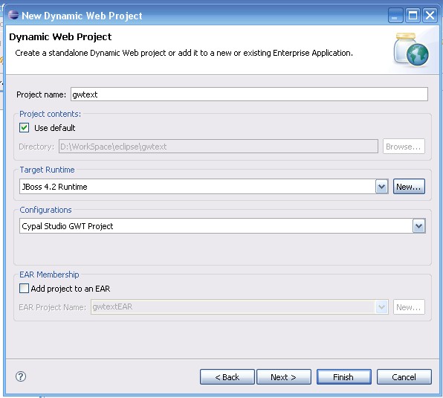Click the Cypal Studio GWT Project text
Image resolution: width=443 pixels, height=398 pixels.
[x=68, y=226]
